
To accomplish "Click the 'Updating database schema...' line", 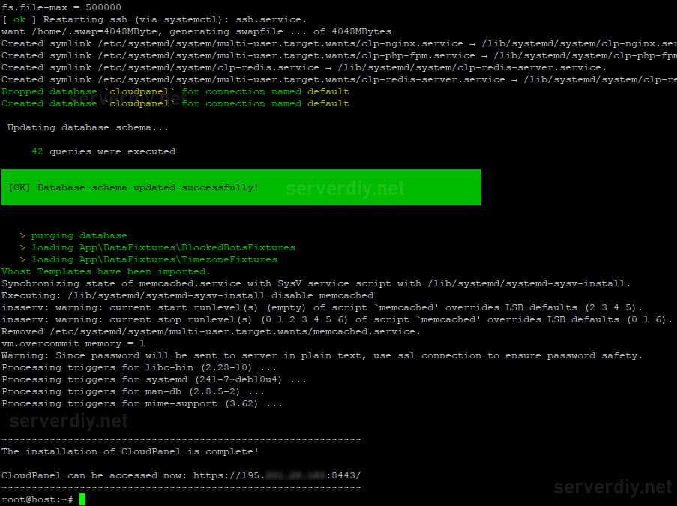I will [x=88, y=127].
